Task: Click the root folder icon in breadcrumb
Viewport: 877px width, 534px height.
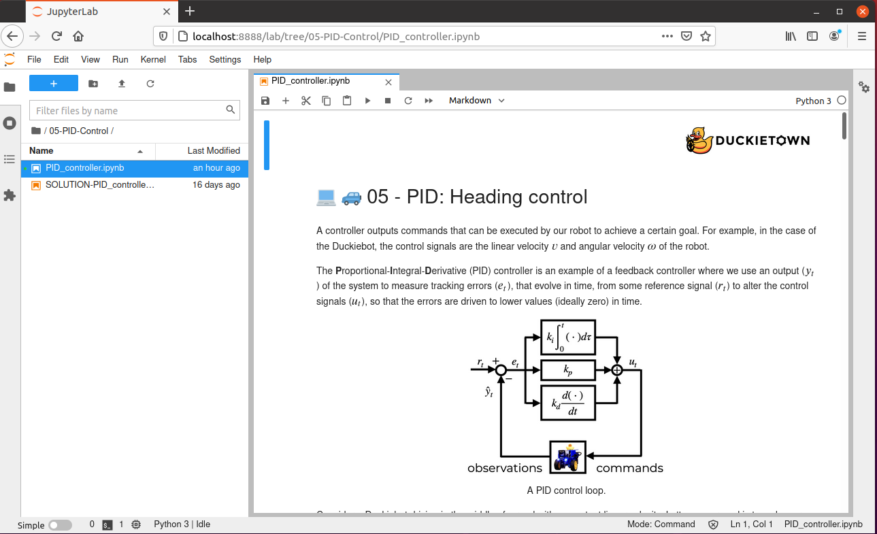Action: click(x=36, y=131)
